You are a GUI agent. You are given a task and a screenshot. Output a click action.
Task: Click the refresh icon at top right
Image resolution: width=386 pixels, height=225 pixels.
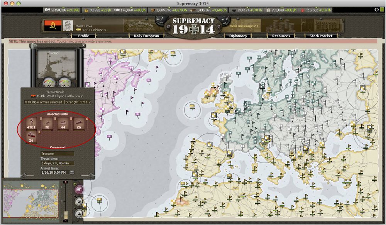click(x=376, y=10)
